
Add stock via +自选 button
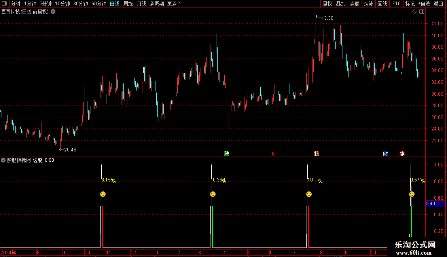424,4
